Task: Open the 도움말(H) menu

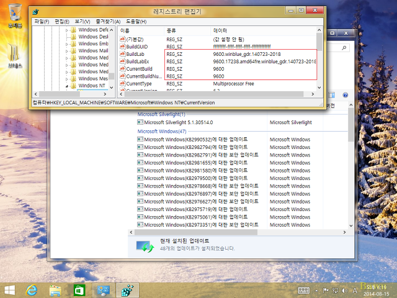Action: (136, 22)
